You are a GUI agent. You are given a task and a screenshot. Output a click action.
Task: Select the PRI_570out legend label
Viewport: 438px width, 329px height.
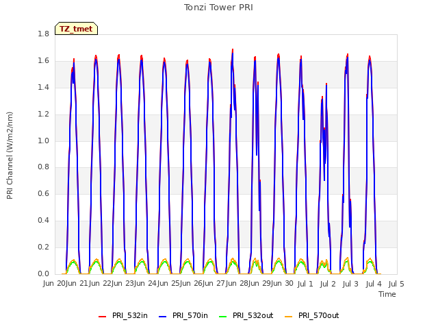click(319, 315)
